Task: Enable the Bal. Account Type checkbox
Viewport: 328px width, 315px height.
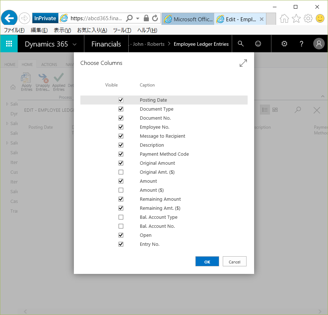Action: click(x=121, y=217)
